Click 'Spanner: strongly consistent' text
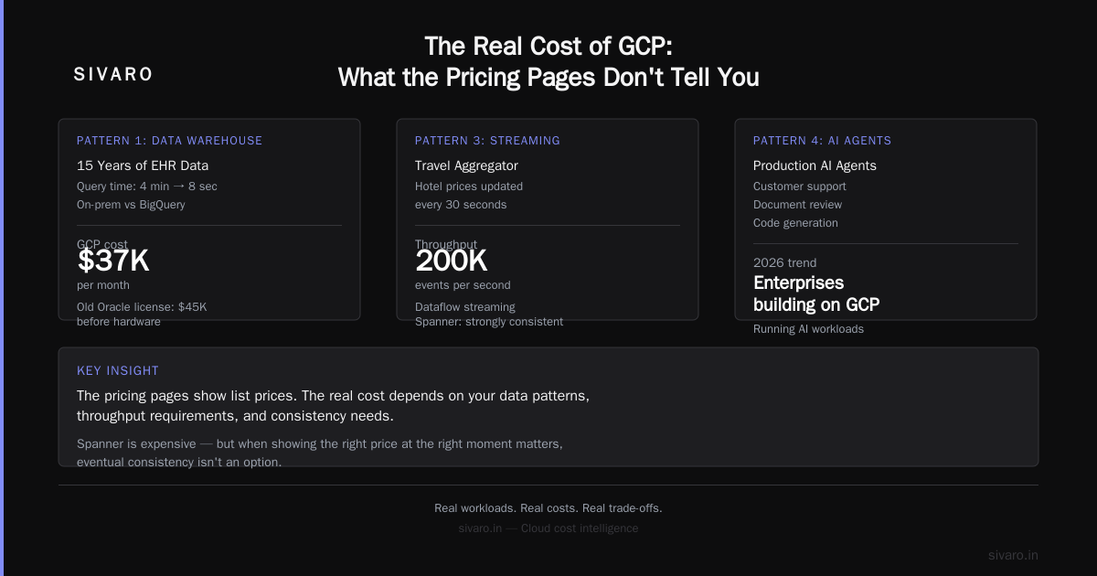1097x576 pixels. point(489,322)
